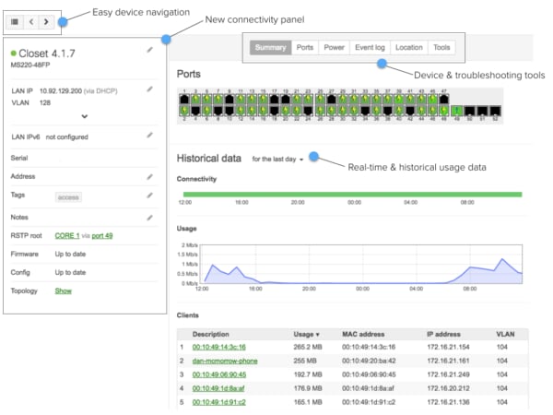Click the MAC address column header

click(363, 334)
